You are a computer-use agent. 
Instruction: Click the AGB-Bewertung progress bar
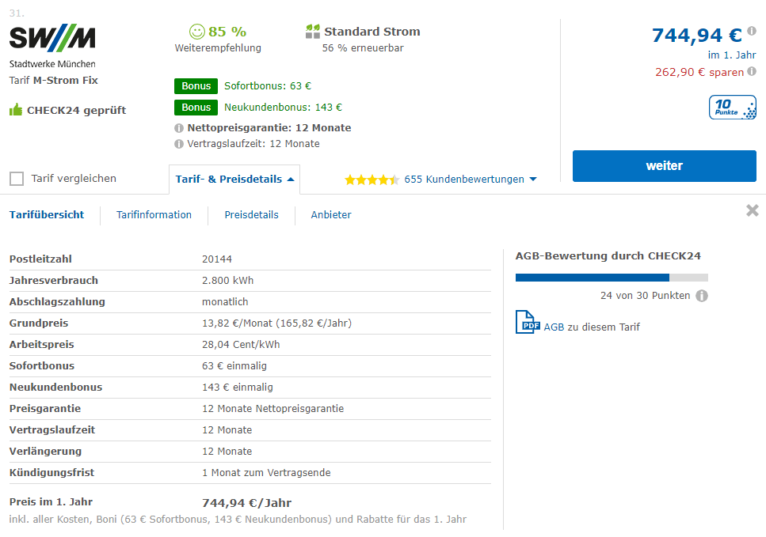612,278
